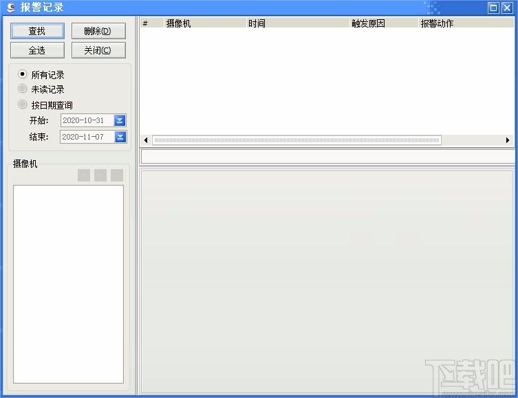Click the app icon in the title bar
This screenshot has width=518, height=398.
(x=11, y=8)
